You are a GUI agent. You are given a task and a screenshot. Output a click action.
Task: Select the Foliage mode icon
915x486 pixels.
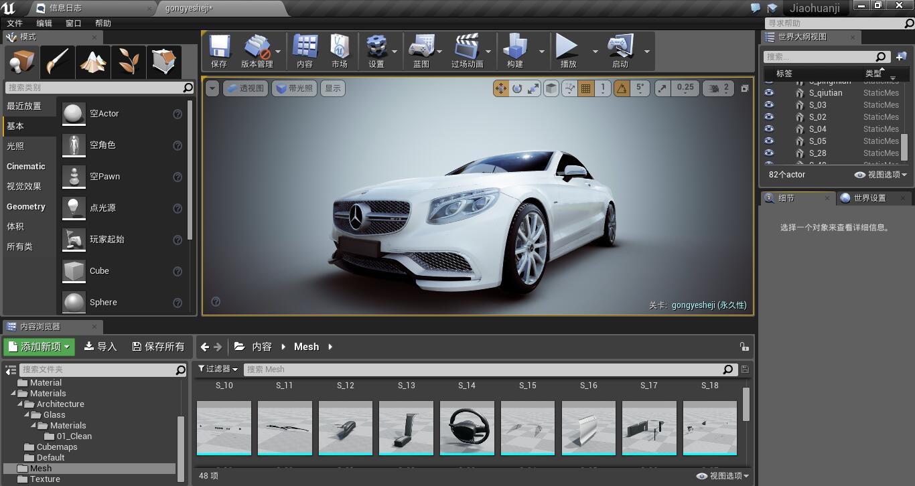point(129,62)
